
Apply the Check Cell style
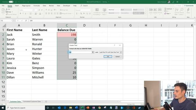tap(138, 13)
